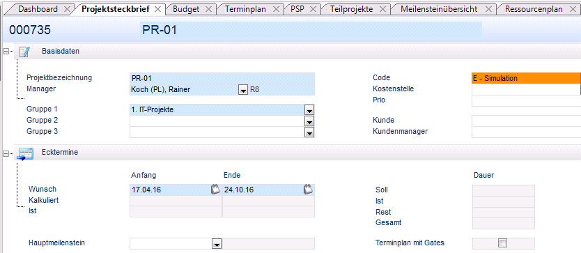
Task: Click the Code field E - Simulation
Action: pos(526,78)
